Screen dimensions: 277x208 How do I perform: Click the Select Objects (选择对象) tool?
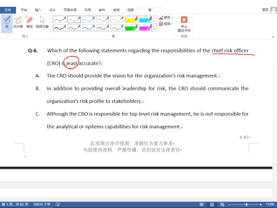(42, 22)
